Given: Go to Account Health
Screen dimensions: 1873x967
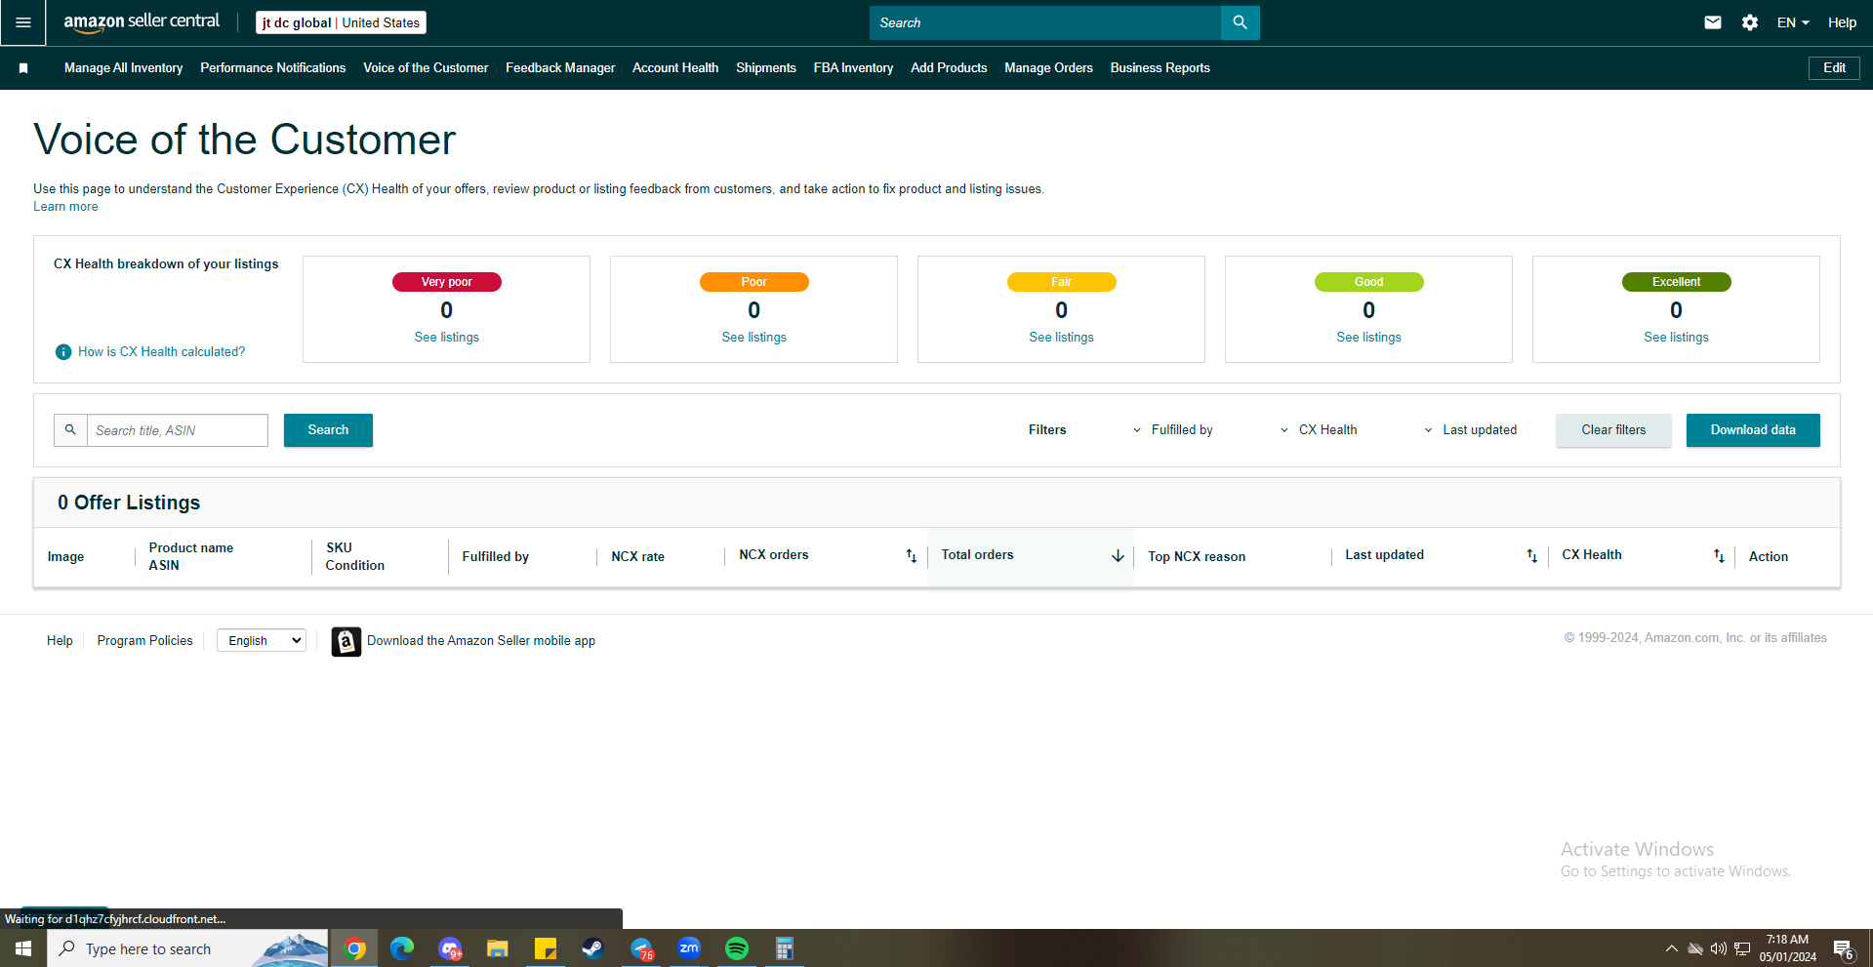Looking at the screenshot, I should coord(675,68).
